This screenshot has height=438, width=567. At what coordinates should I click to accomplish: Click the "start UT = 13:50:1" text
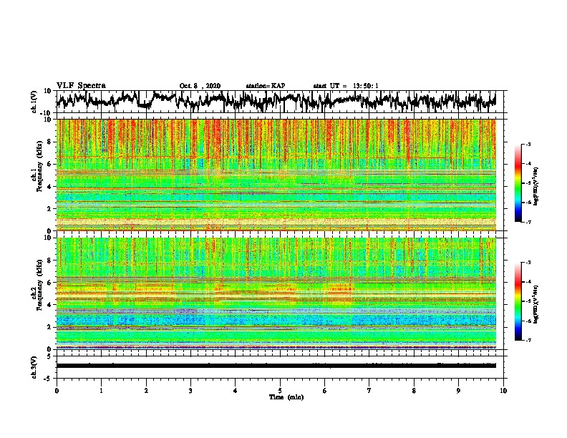(346, 86)
